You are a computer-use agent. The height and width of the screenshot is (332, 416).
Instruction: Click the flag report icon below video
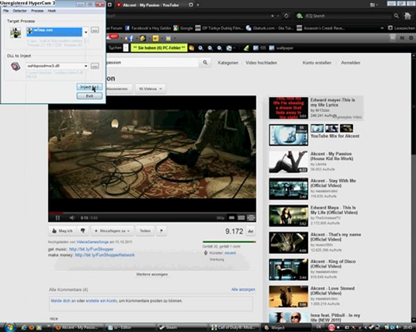point(162,230)
